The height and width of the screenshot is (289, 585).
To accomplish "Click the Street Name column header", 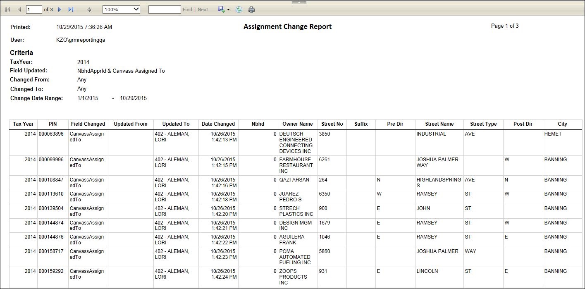I will coord(439,124).
